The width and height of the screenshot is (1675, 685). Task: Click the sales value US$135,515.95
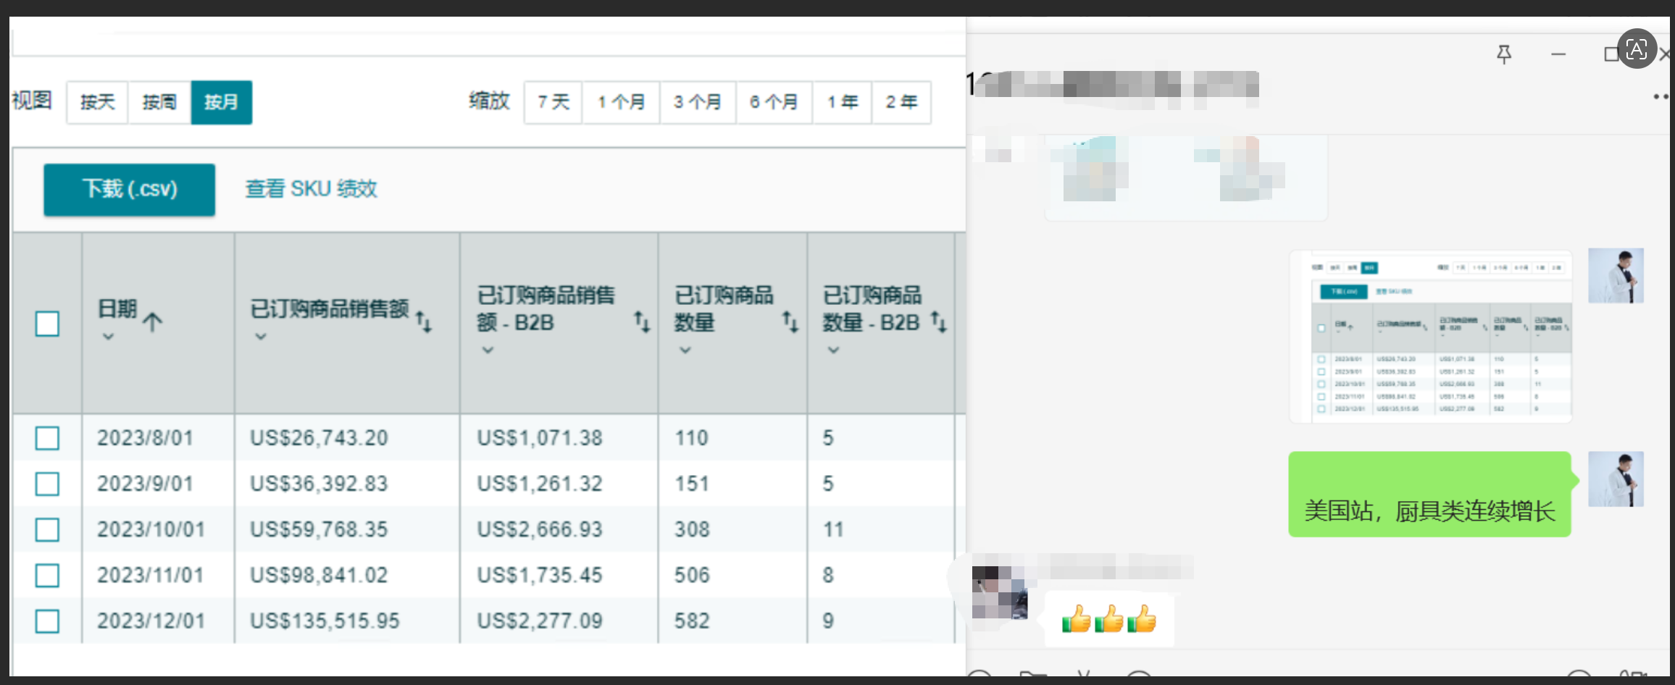point(325,621)
